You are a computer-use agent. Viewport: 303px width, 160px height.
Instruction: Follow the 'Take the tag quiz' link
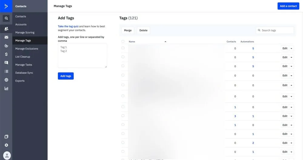[x=68, y=26]
